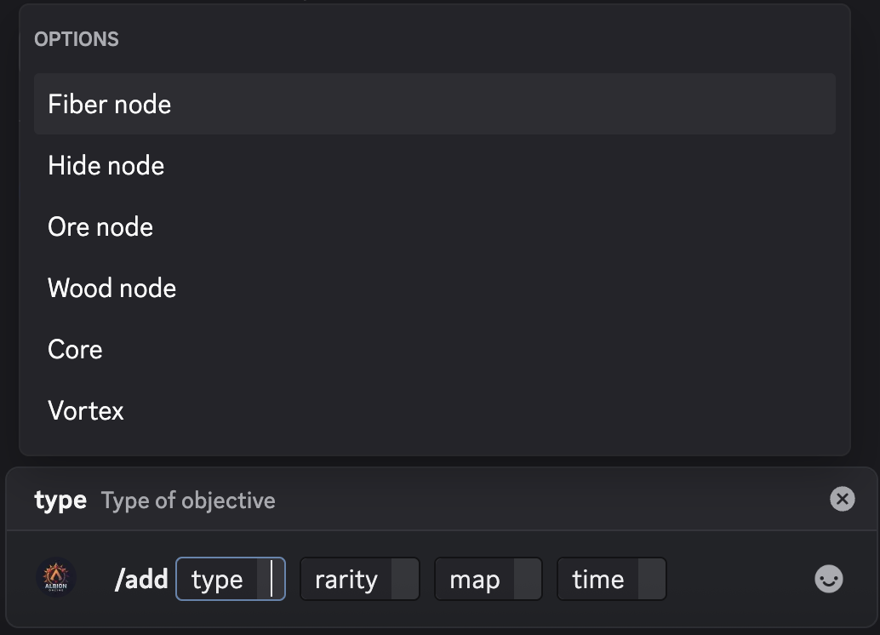This screenshot has width=880, height=635.
Task: Click the bold type label above the input
Action: 60,501
